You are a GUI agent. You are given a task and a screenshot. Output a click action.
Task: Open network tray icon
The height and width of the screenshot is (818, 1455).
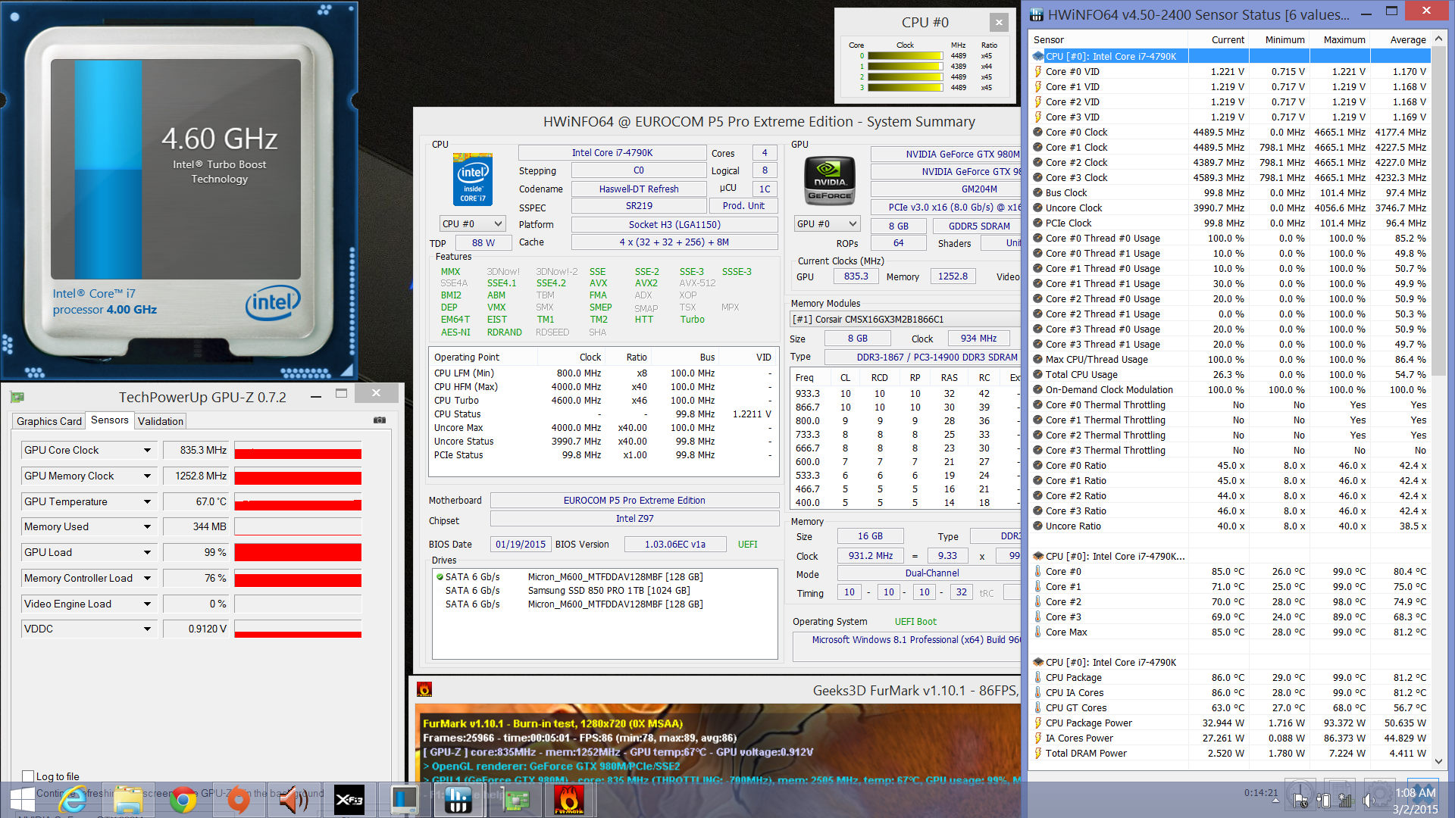tap(1346, 801)
